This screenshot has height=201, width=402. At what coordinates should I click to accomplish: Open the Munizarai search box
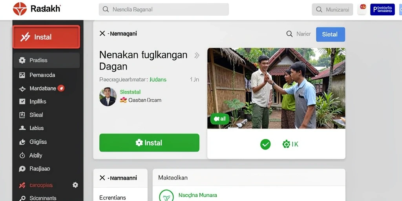[x=332, y=9]
